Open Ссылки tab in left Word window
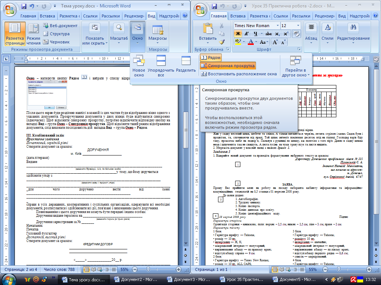Screen dimensions: 381x285 90,16
